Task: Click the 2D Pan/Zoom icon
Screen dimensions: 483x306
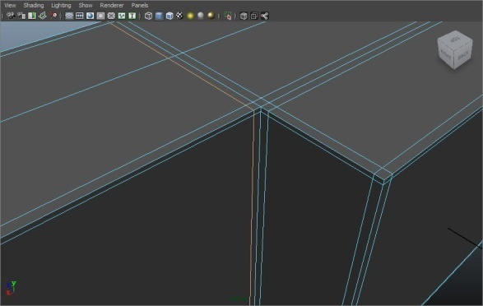Action: 53,16
